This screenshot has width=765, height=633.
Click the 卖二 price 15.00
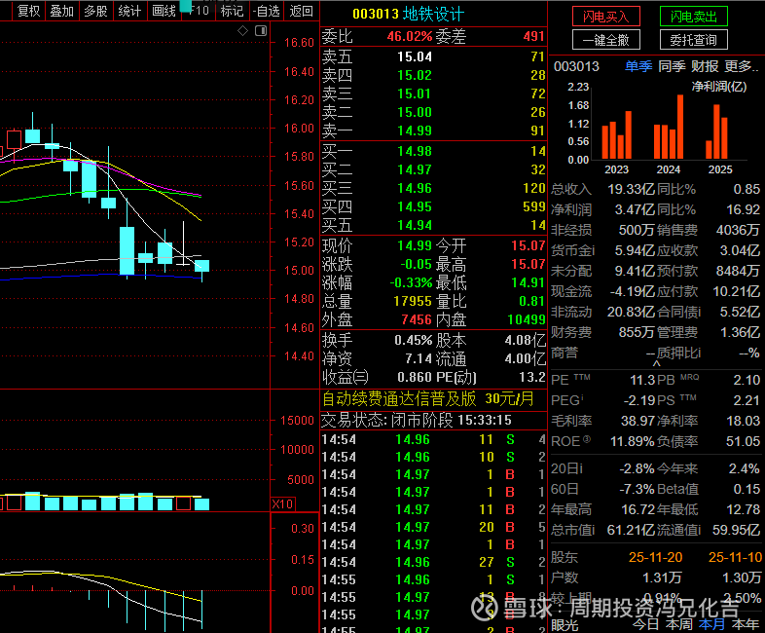coord(415,112)
